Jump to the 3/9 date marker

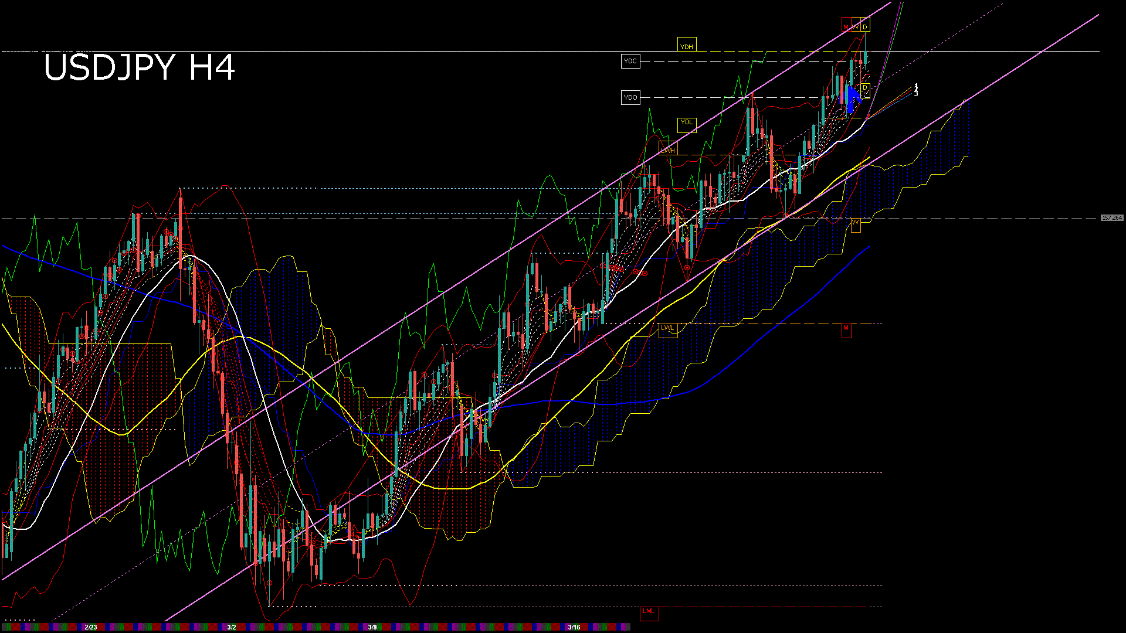pos(372,627)
